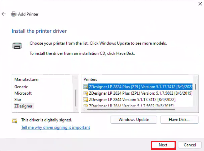204x151 pixels.
Task: Click the Windows Update button
Action: coord(134,120)
